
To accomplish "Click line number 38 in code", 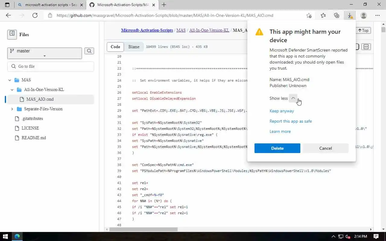I will pos(119,165).
